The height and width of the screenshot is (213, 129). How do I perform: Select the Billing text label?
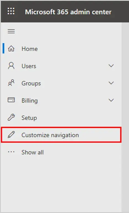coord(30,101)
